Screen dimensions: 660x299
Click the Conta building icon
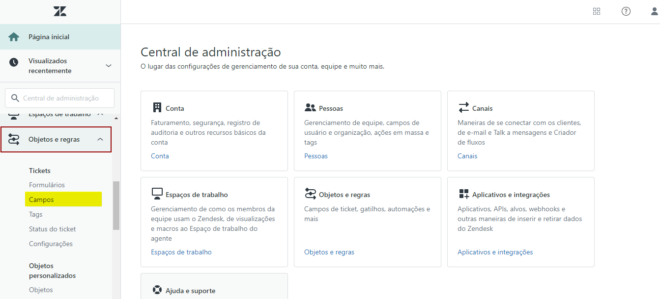pyautogui.click(x=157, y=108)
